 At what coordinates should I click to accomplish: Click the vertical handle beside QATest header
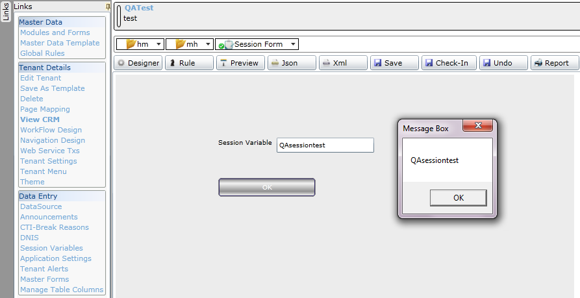tap(119, 15)
